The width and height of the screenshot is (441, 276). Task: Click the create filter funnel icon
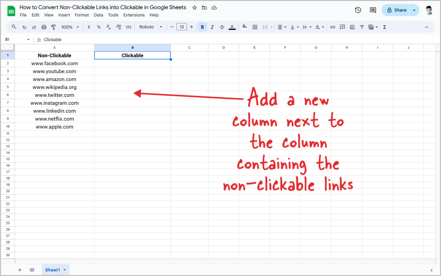362,27
